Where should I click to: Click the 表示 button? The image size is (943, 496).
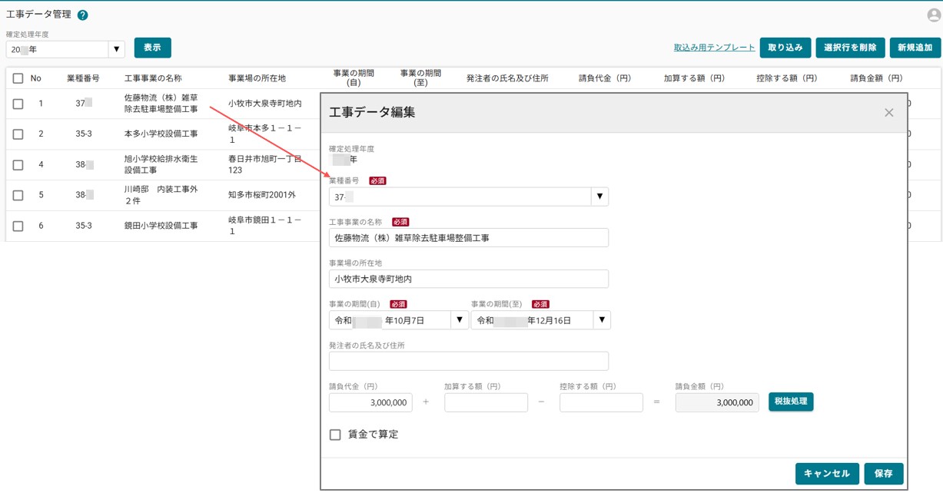coord(153,48)
